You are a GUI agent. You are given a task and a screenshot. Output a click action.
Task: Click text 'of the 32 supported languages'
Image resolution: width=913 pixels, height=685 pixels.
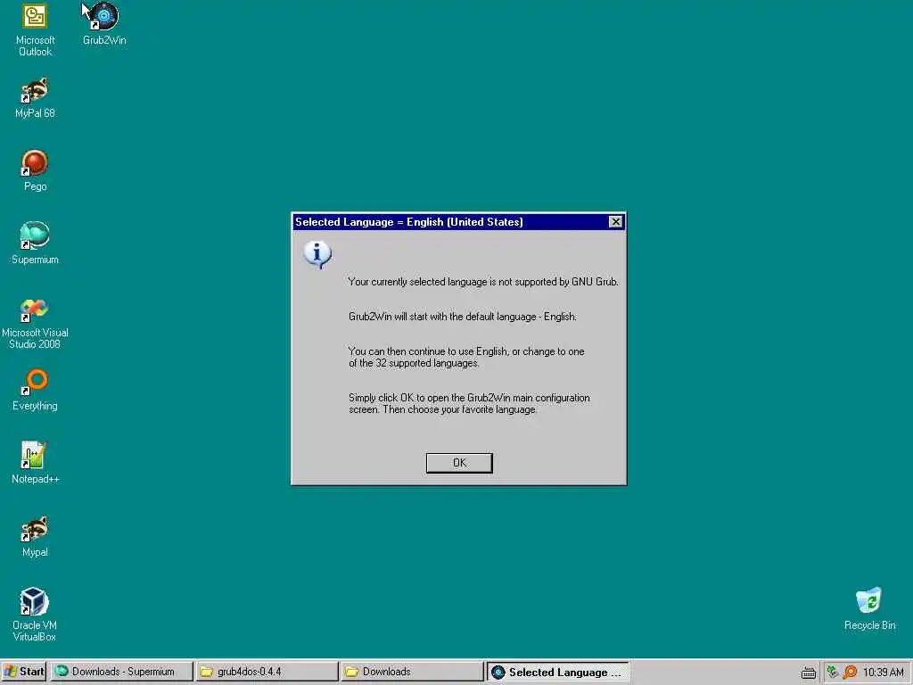pyautogui.click(x=414, y=364)
